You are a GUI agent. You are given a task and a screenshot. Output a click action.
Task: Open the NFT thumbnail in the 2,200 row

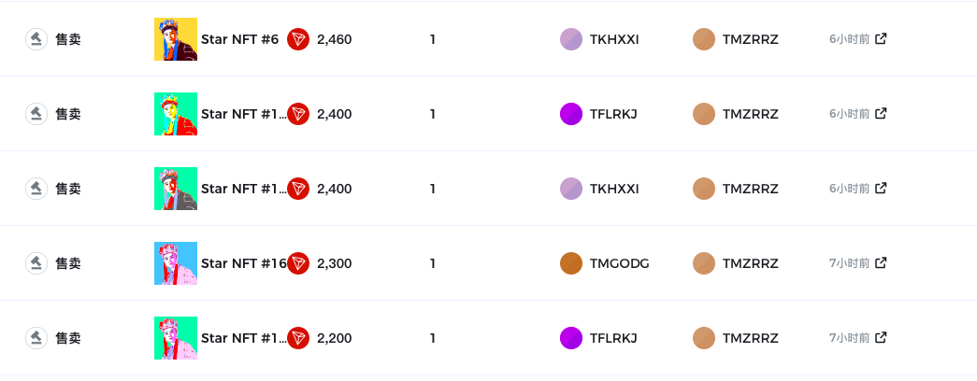pos(176,338)
